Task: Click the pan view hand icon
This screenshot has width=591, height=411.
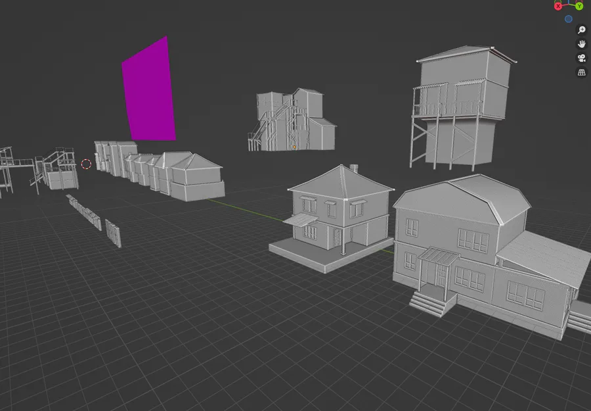Action: (x=582, y=44)
